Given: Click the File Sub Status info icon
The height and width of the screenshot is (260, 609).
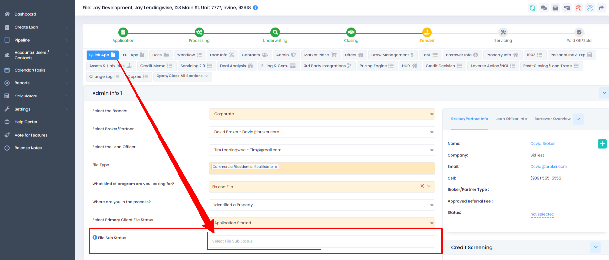Looking at the screenshot, I should (95, 237).
